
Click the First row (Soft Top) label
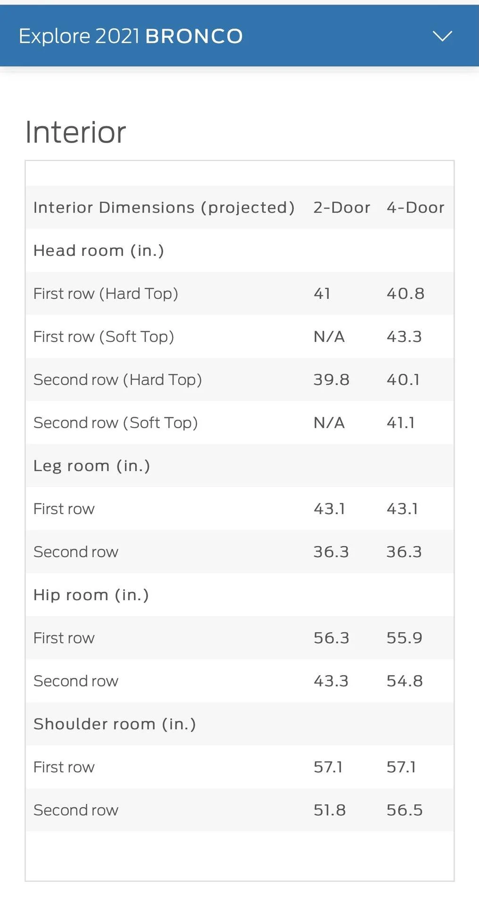(104, 337)
